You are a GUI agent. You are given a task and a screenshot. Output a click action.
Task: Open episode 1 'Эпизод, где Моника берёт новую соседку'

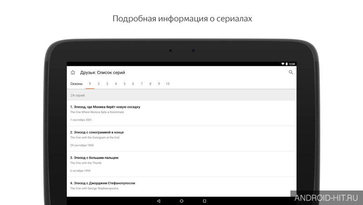[x=181, y=113]
